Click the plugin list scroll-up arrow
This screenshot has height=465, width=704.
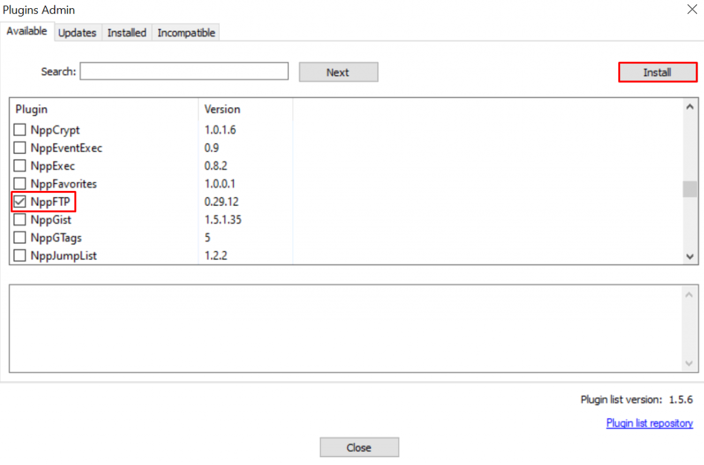[x=690, y=106]
